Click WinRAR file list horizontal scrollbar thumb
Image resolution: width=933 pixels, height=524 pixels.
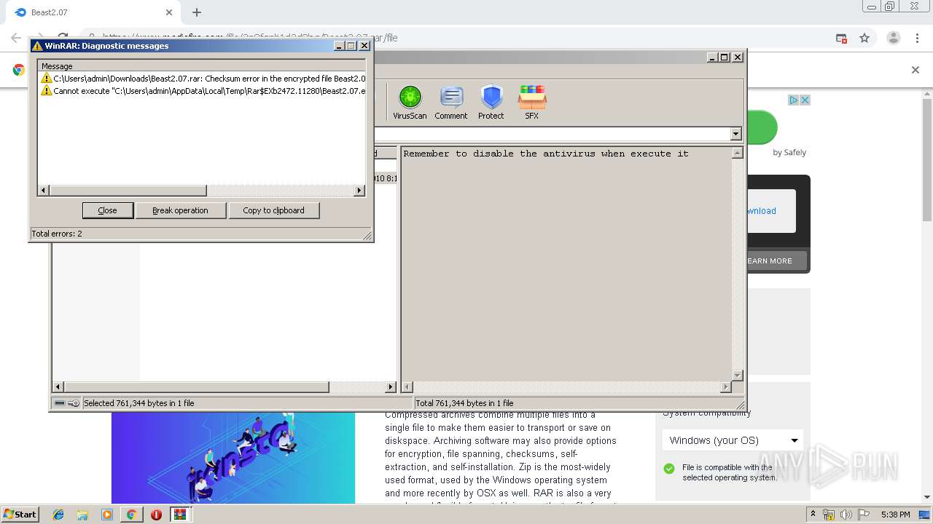coord(197,387)
